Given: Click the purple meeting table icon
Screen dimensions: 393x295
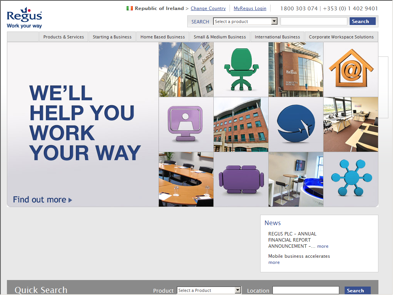Looking at the screenshot, I should (x=241, y=179).
